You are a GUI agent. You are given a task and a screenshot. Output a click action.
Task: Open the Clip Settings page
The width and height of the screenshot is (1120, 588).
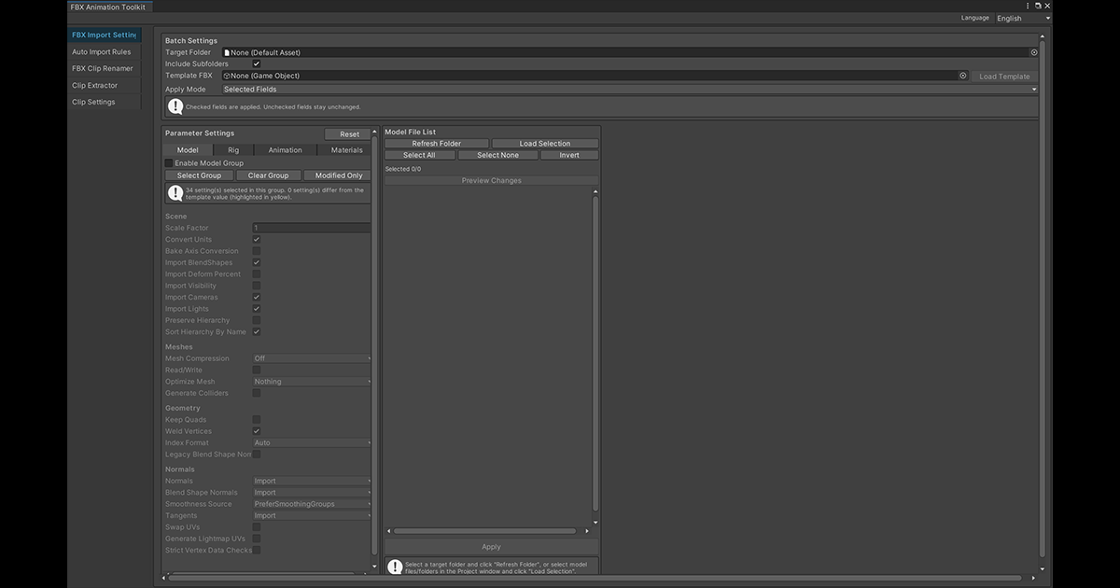coord(105,103)
